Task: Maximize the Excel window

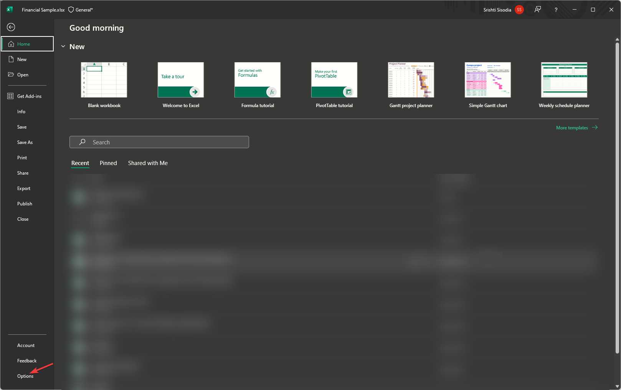Action: click(593, 10)
